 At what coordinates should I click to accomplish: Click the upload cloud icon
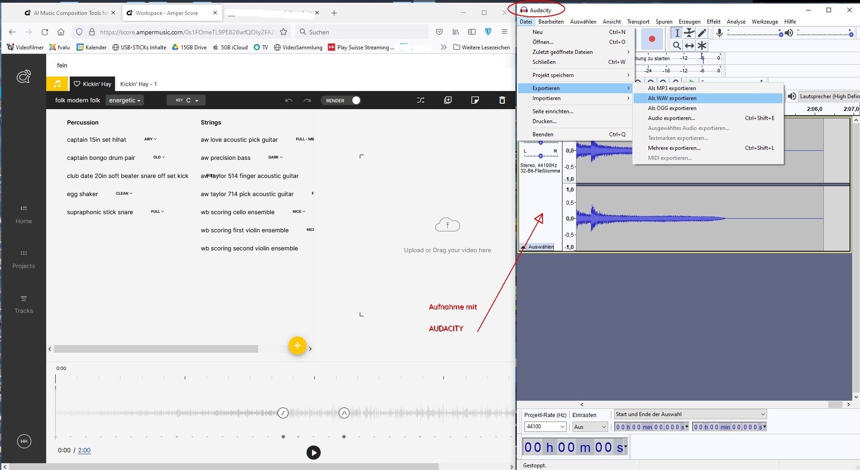(x=447, y=225)
